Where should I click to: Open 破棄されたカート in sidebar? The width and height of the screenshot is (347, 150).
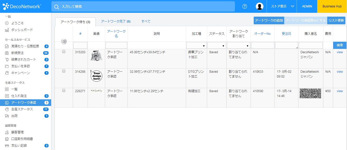[x=24, y=60]
